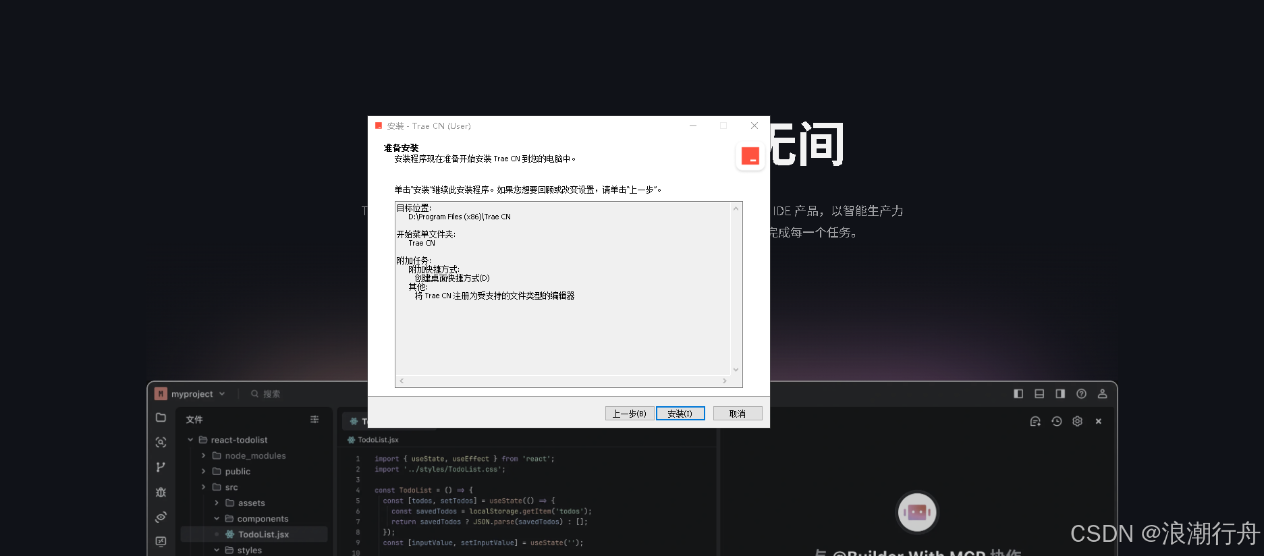1264x556 pixels.
Task: Click the 安装(I) install button
Action: pos(680,414)
